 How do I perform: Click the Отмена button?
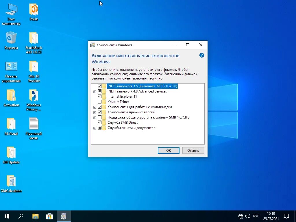coord(193,150)
